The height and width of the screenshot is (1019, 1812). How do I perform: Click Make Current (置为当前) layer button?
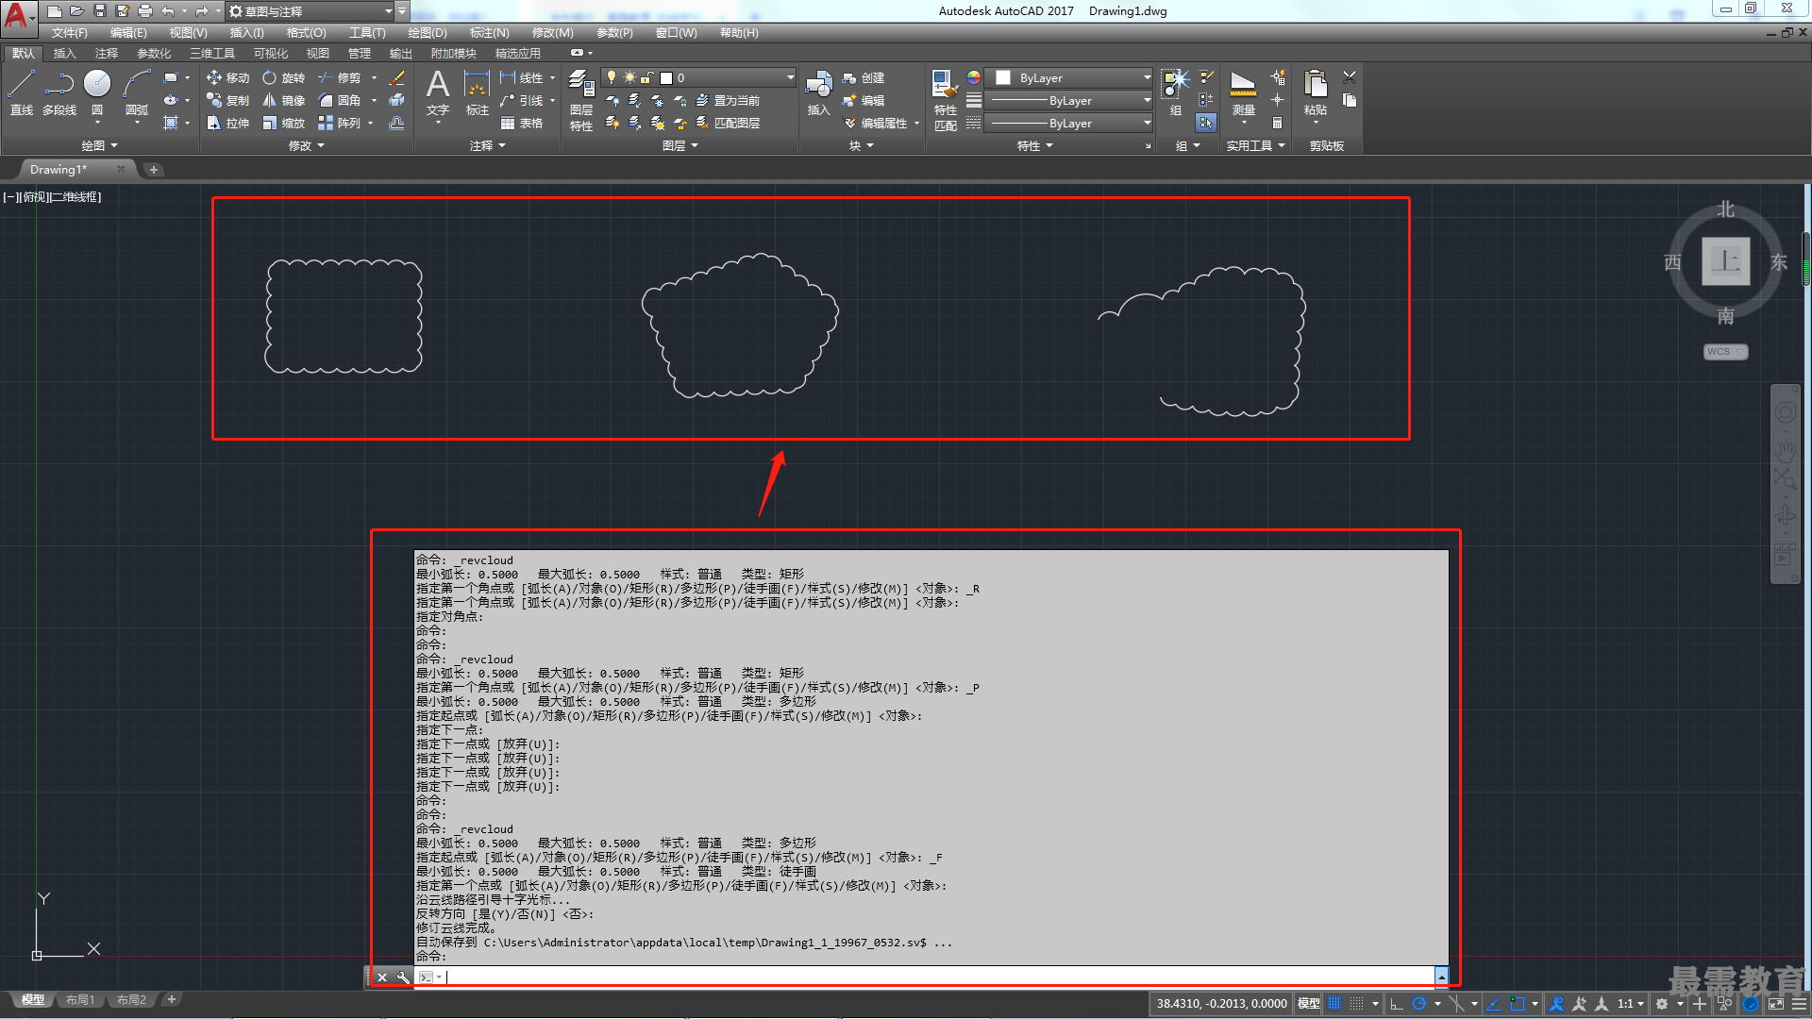(727, 100)
